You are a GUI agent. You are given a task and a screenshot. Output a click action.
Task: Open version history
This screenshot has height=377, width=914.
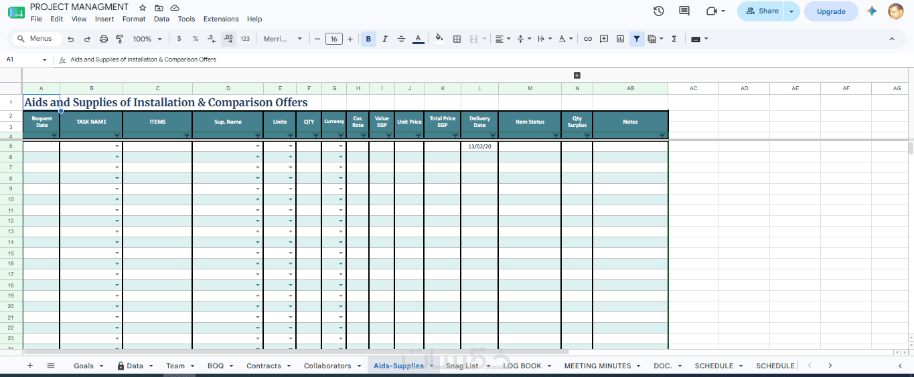point(659,11)
